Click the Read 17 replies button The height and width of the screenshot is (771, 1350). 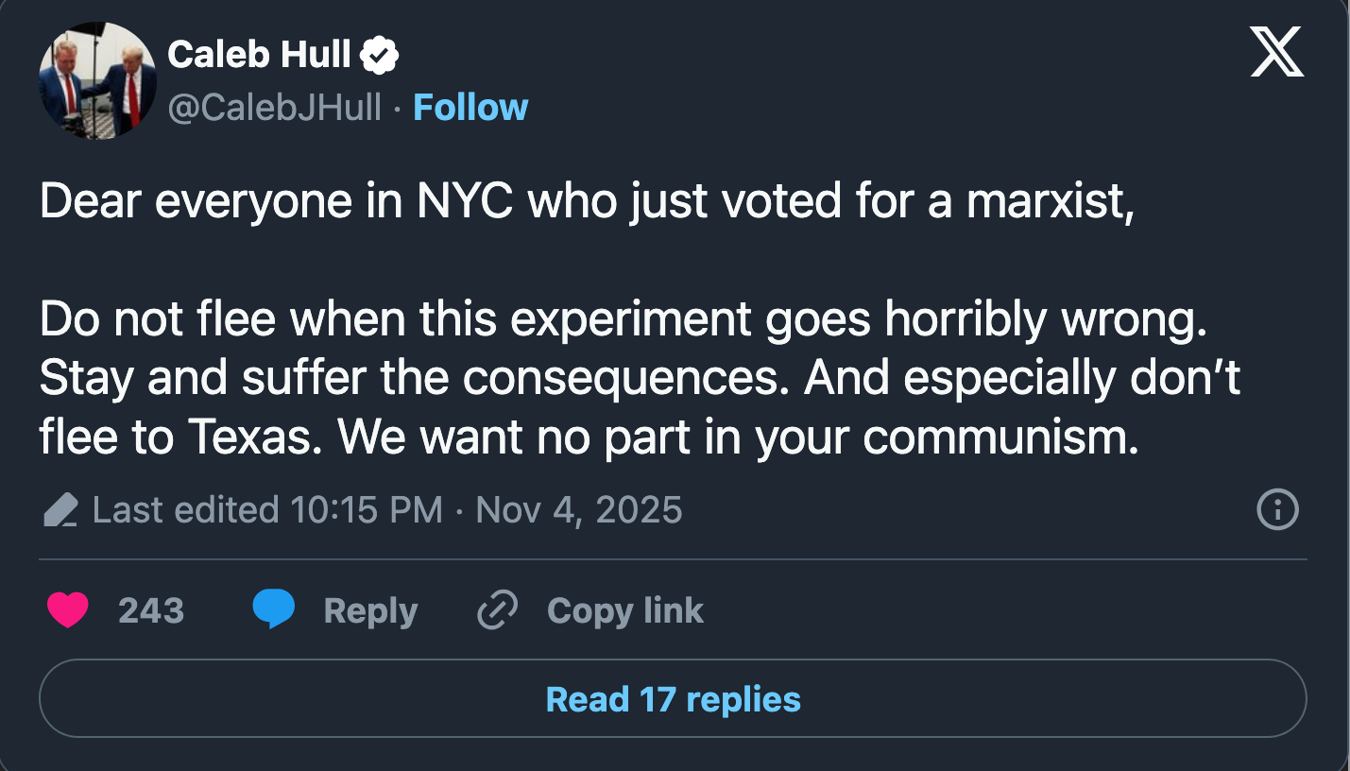click(673, 698)
